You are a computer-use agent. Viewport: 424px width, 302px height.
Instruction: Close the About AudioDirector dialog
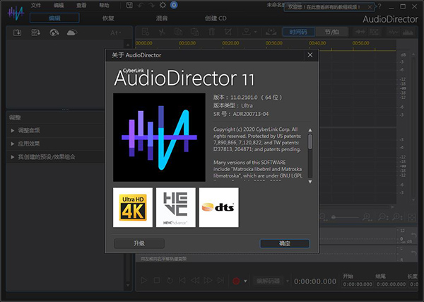pyautogui.click(x=310, y=55)
